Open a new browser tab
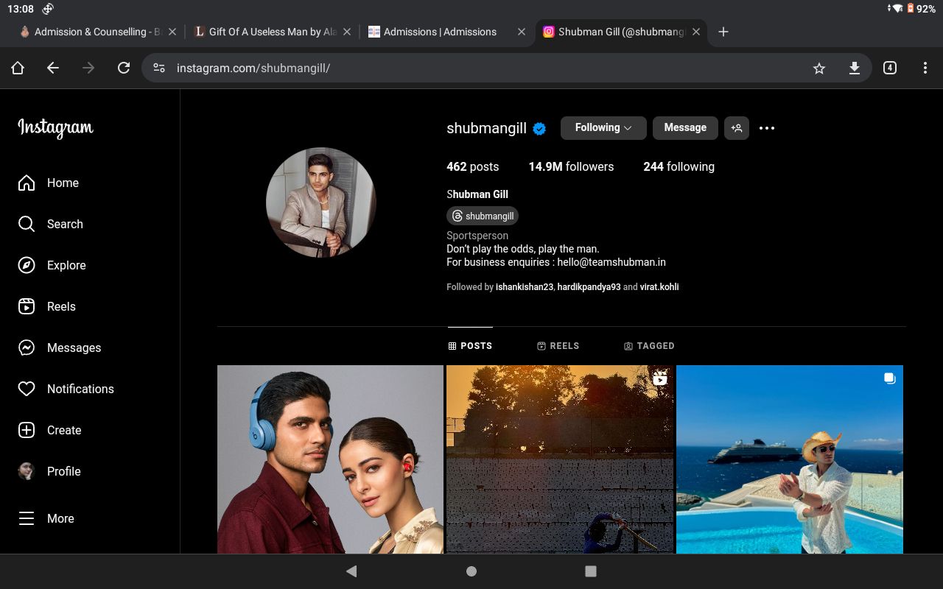Viewport: 943px width, 589px height. point(723,32)
